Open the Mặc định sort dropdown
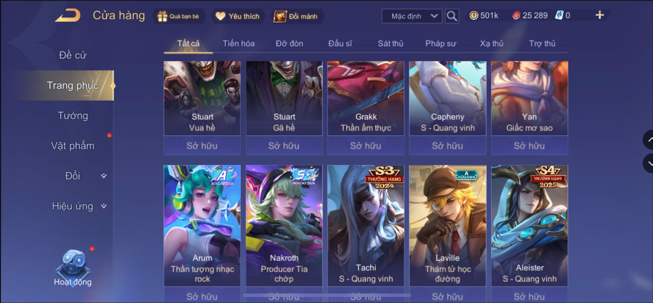Screen dimensions: 653x303 [412, 16]
